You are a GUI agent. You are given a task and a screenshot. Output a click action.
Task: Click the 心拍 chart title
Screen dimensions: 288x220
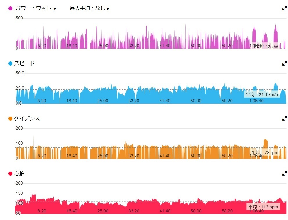19,173
